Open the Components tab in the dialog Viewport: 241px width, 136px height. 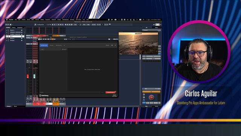(44, 45)
